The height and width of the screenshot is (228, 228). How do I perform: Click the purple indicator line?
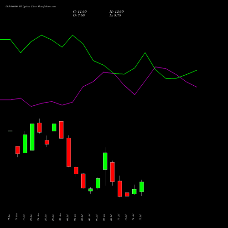(83, 87)
